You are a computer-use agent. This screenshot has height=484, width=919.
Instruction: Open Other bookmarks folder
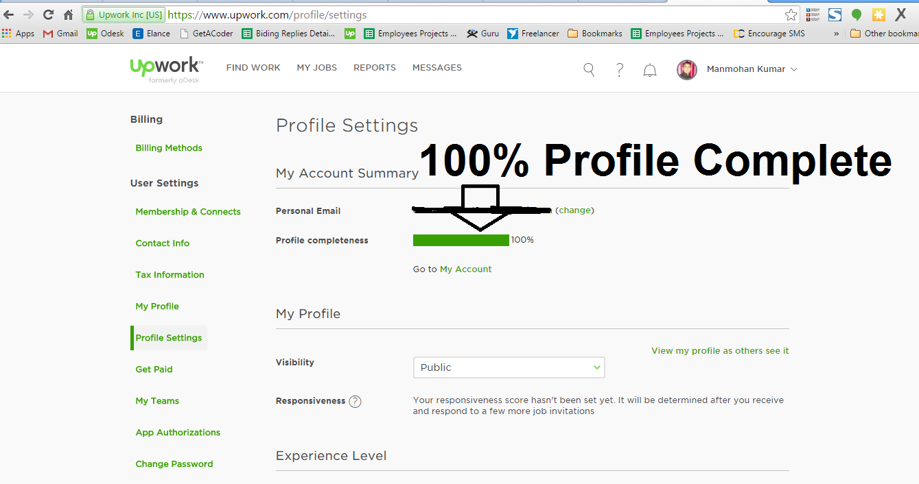(x=884, y=34)
